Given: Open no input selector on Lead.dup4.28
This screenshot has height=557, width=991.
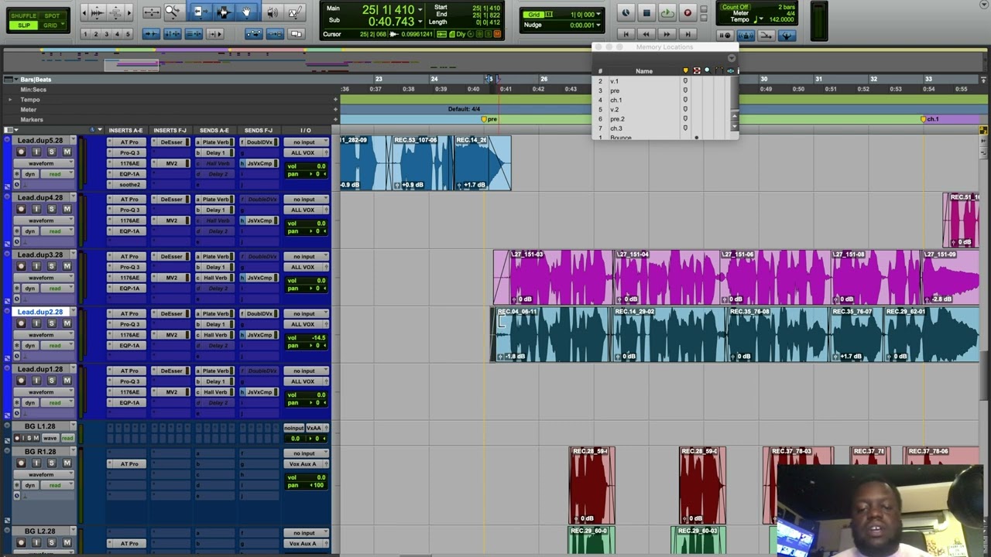Looking at the screenshot, I should point(306,200).
